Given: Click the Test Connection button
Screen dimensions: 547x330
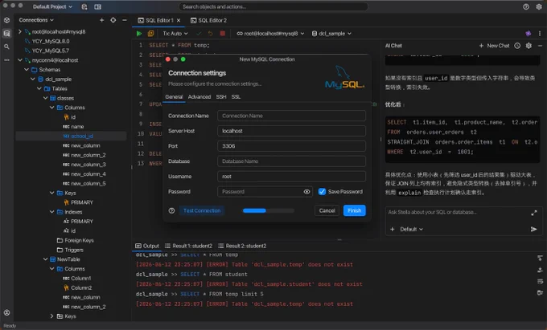Looking at the screenshot, I should [202, 210].
